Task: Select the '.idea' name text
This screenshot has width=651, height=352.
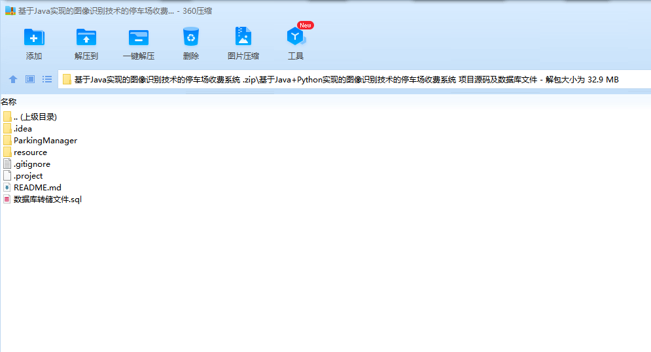Action: click(x=22, y=129)
